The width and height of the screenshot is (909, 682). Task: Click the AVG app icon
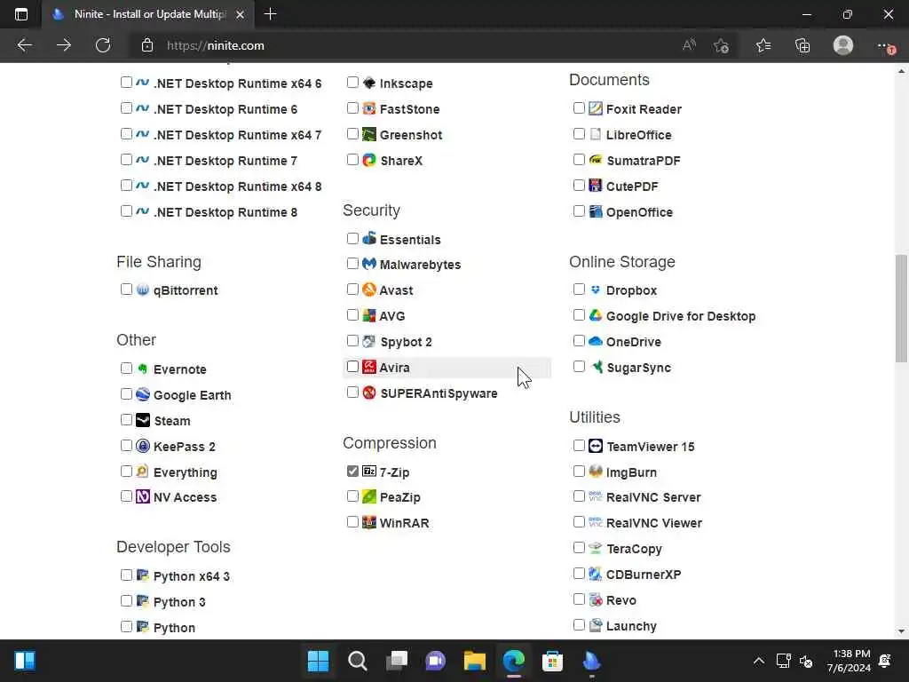[x=368, y=315]
